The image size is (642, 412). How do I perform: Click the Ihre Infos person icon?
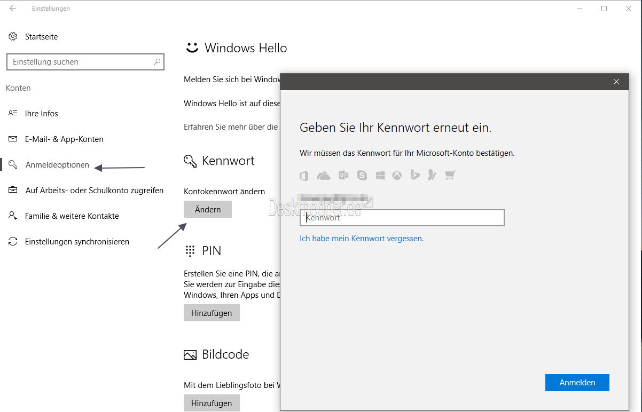[13, 114]
